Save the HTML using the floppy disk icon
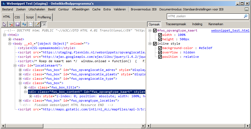This screenshot has width=251, height=129. 18,24
